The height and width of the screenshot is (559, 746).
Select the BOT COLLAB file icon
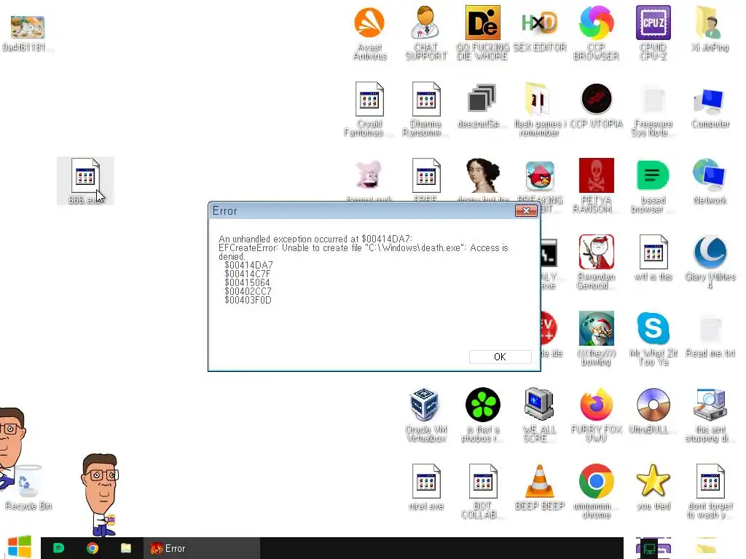coord(482,492)
